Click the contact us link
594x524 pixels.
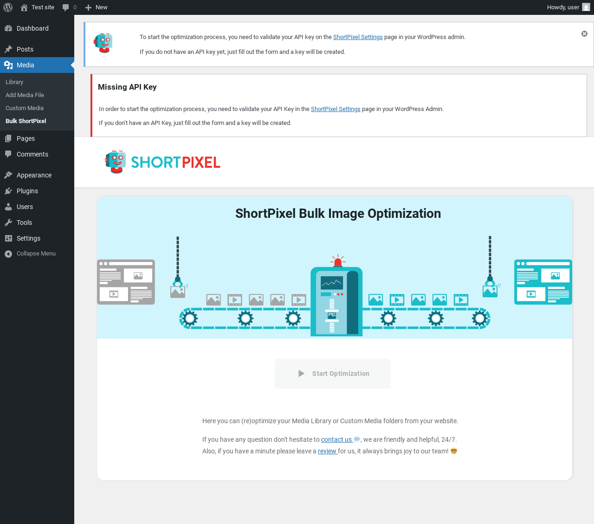(x=336, y=439)
